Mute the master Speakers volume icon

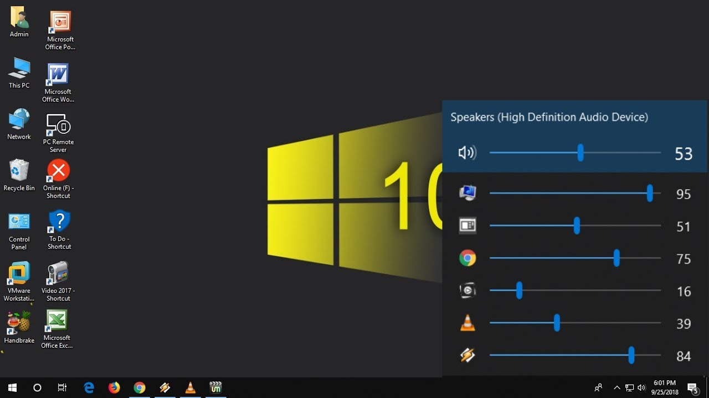[467, 153]
